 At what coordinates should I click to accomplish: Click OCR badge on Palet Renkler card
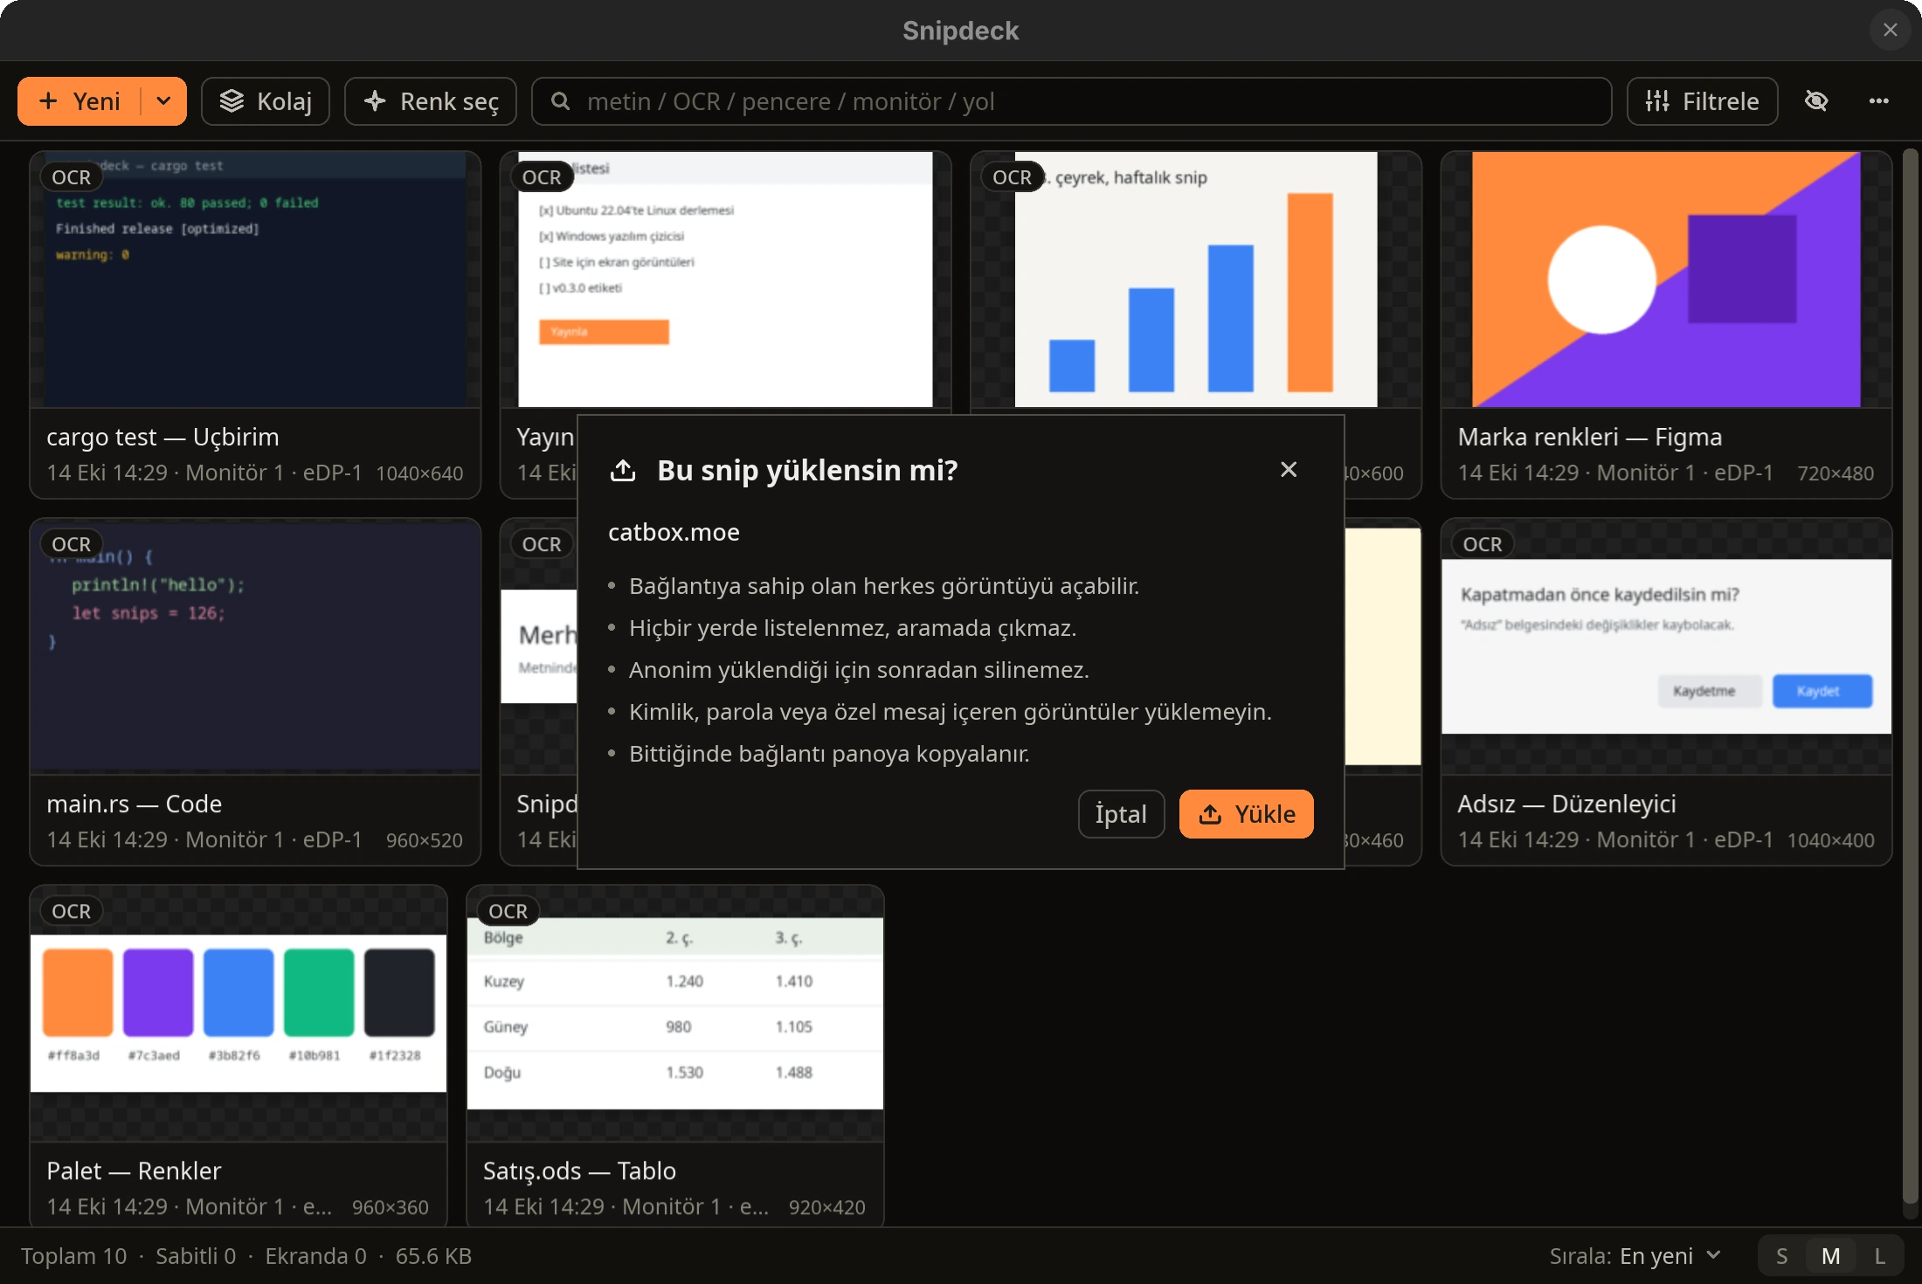click(71, 911)
